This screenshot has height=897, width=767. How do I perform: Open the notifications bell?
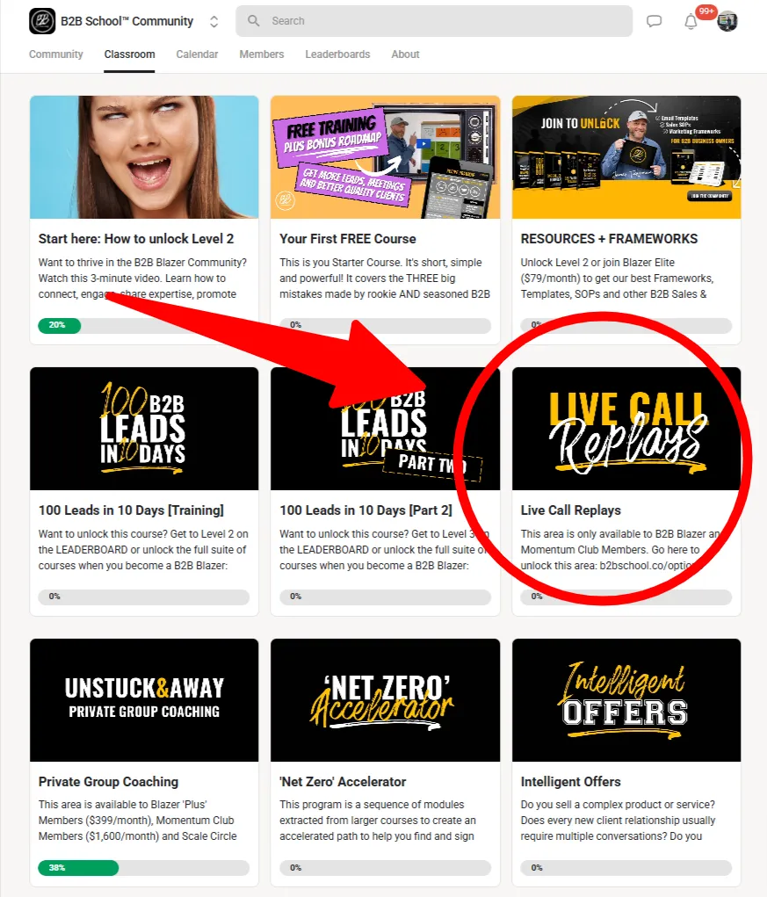pyautogui.click(x=691, y=22)
